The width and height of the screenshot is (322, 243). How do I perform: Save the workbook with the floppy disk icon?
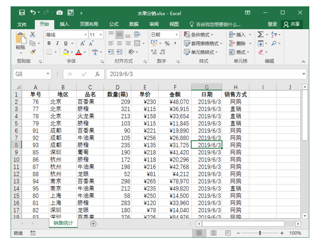point(22,13)
